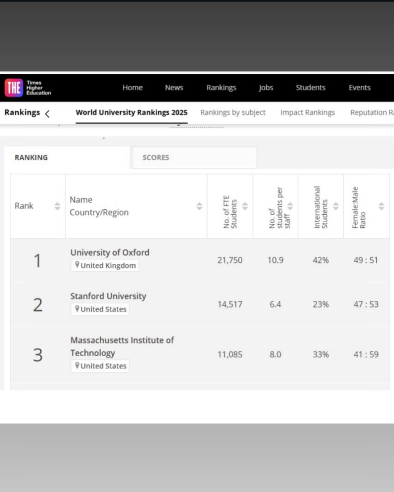Click United States tag under Stanford University

pos(100,309)
